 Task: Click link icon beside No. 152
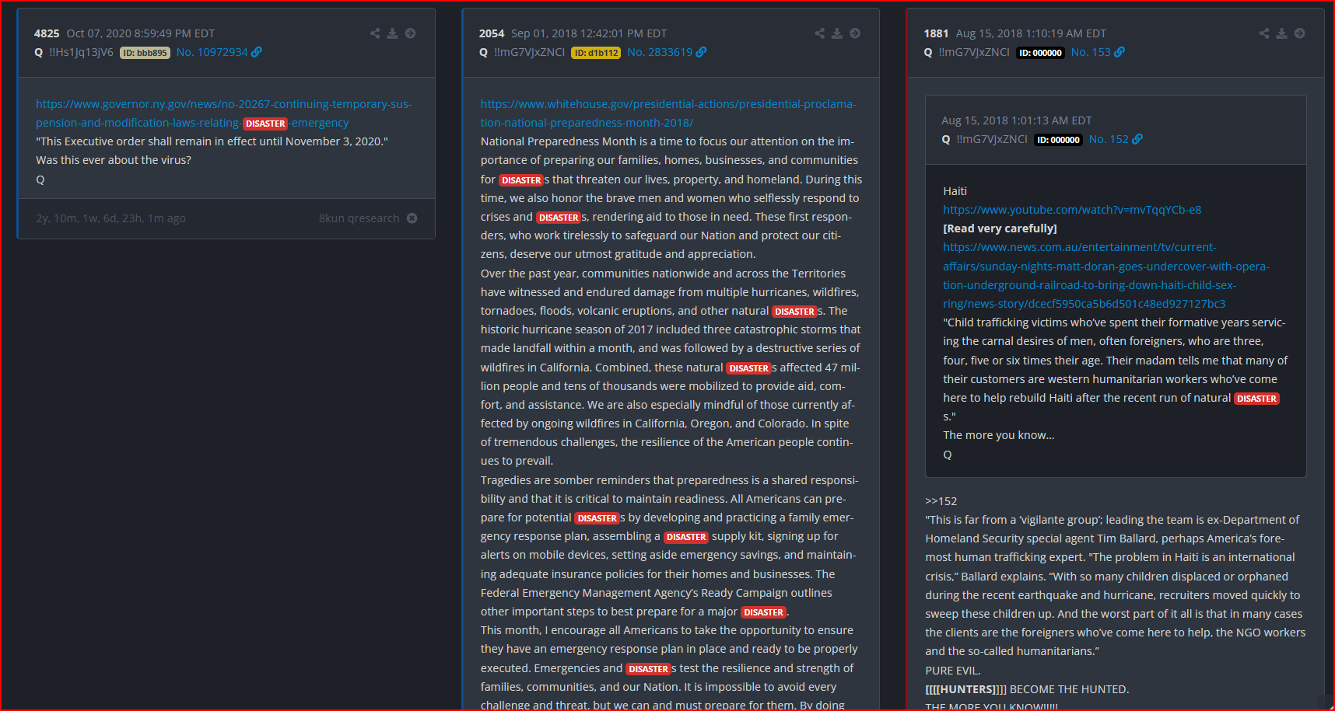tap(1137, 139)
